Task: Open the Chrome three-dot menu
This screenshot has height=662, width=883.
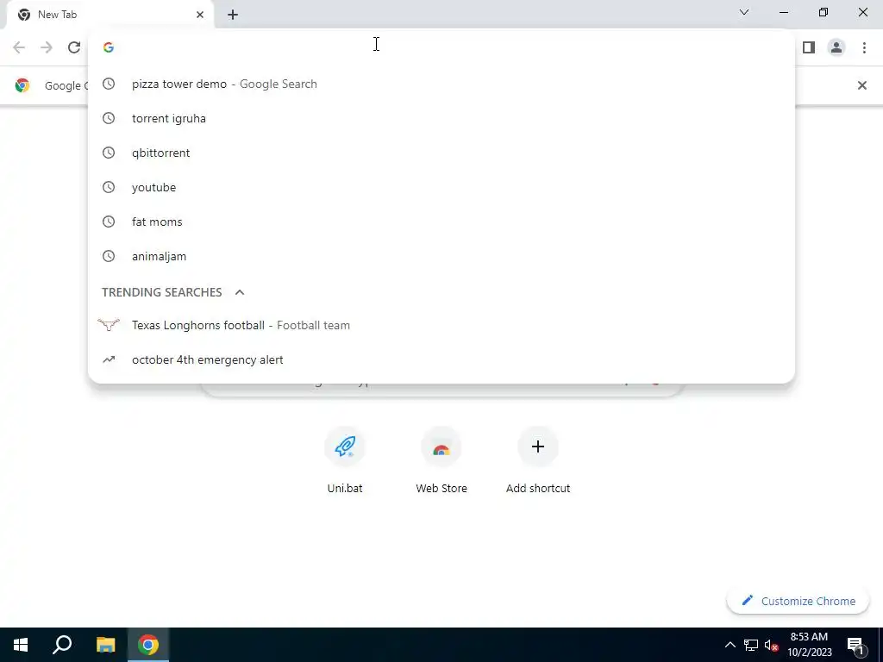Action: 864,48
